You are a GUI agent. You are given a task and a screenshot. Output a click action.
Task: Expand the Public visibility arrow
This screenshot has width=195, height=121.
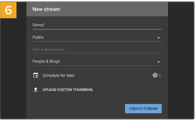pyautogui.click(x=158, y=38)
